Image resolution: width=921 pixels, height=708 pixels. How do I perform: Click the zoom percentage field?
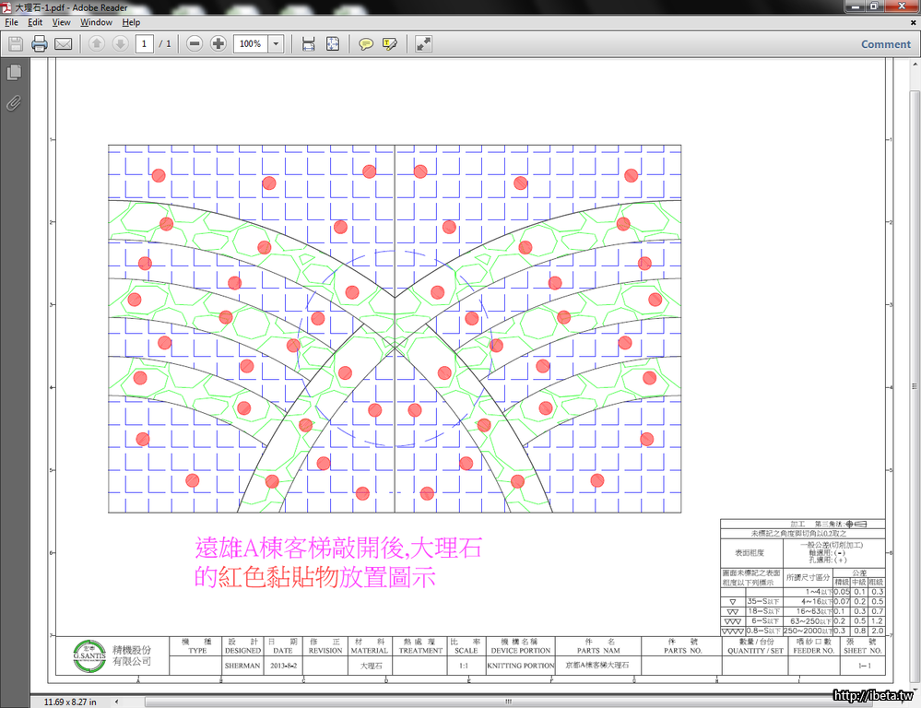250,43
